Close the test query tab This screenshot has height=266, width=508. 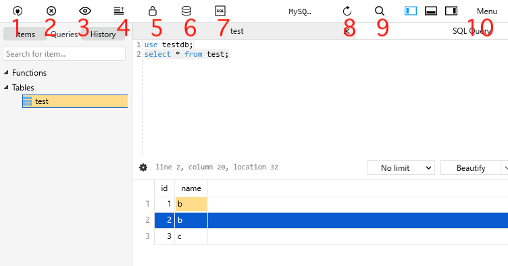tap(347, 31)
